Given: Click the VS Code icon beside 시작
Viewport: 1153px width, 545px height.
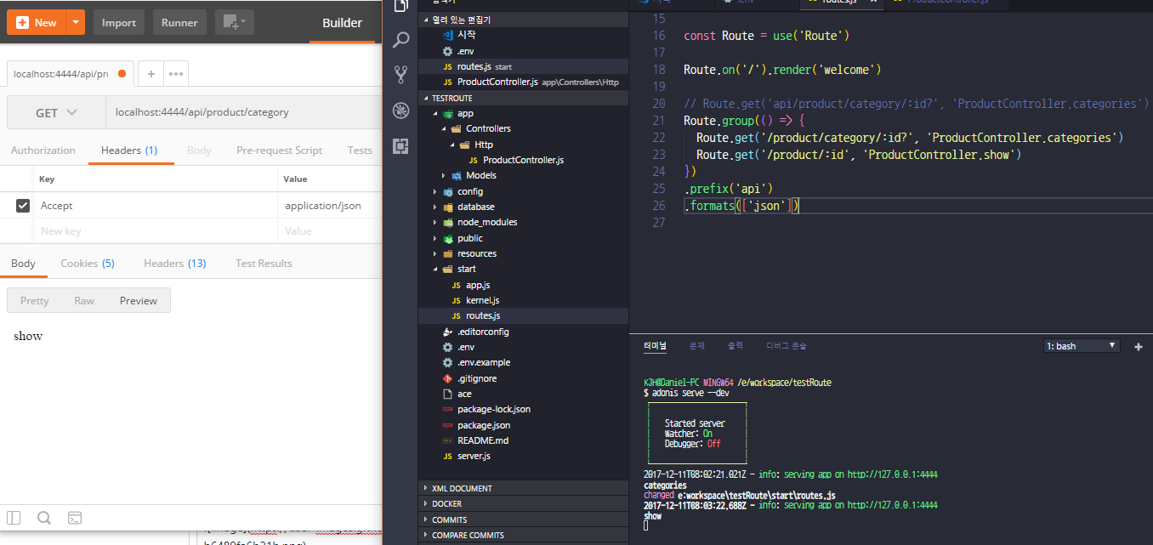Looking at the screenshot, I should pos(448,35).
